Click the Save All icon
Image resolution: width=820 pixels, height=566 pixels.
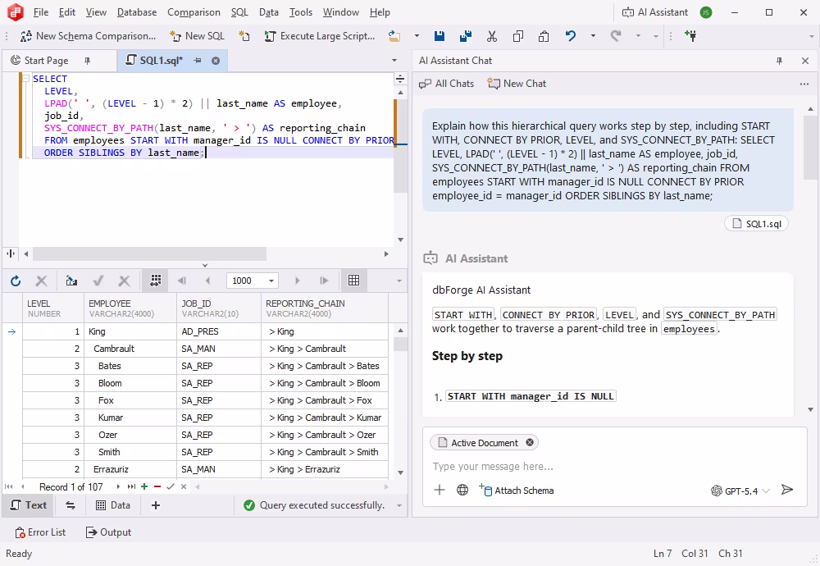[466, 36]
